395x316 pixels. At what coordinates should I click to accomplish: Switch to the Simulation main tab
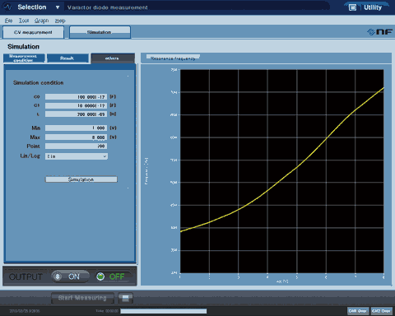pyautogui.click(x=100, y=32)
